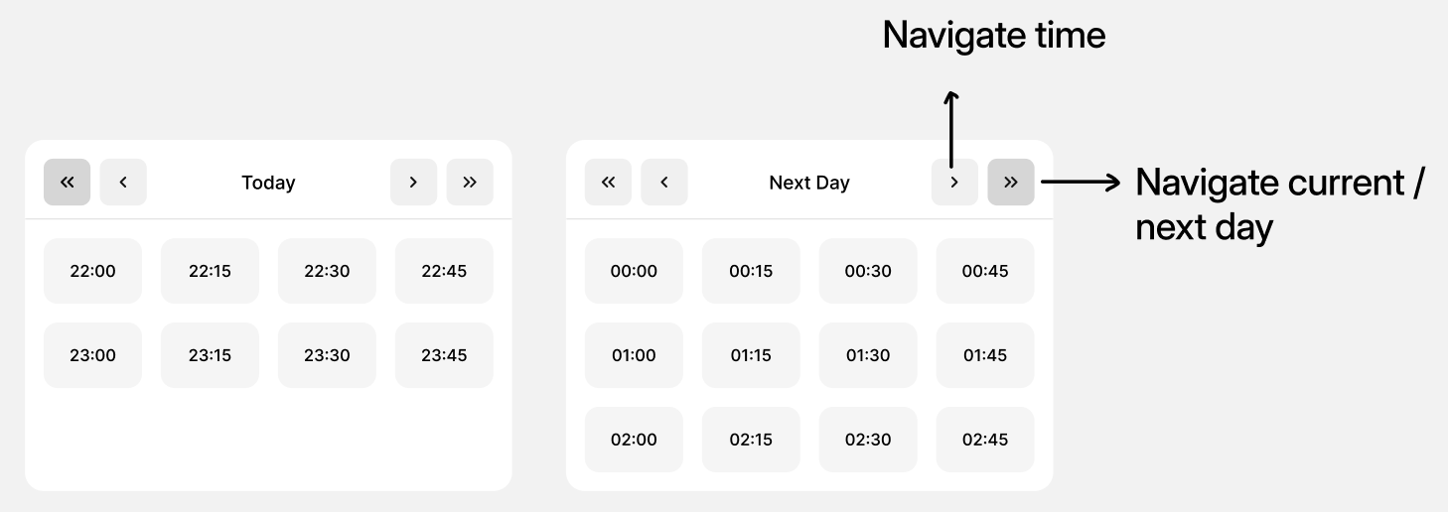Select the 01:15 time slot
Viewport: 1448px width, 512px height.
coord(751,355)
